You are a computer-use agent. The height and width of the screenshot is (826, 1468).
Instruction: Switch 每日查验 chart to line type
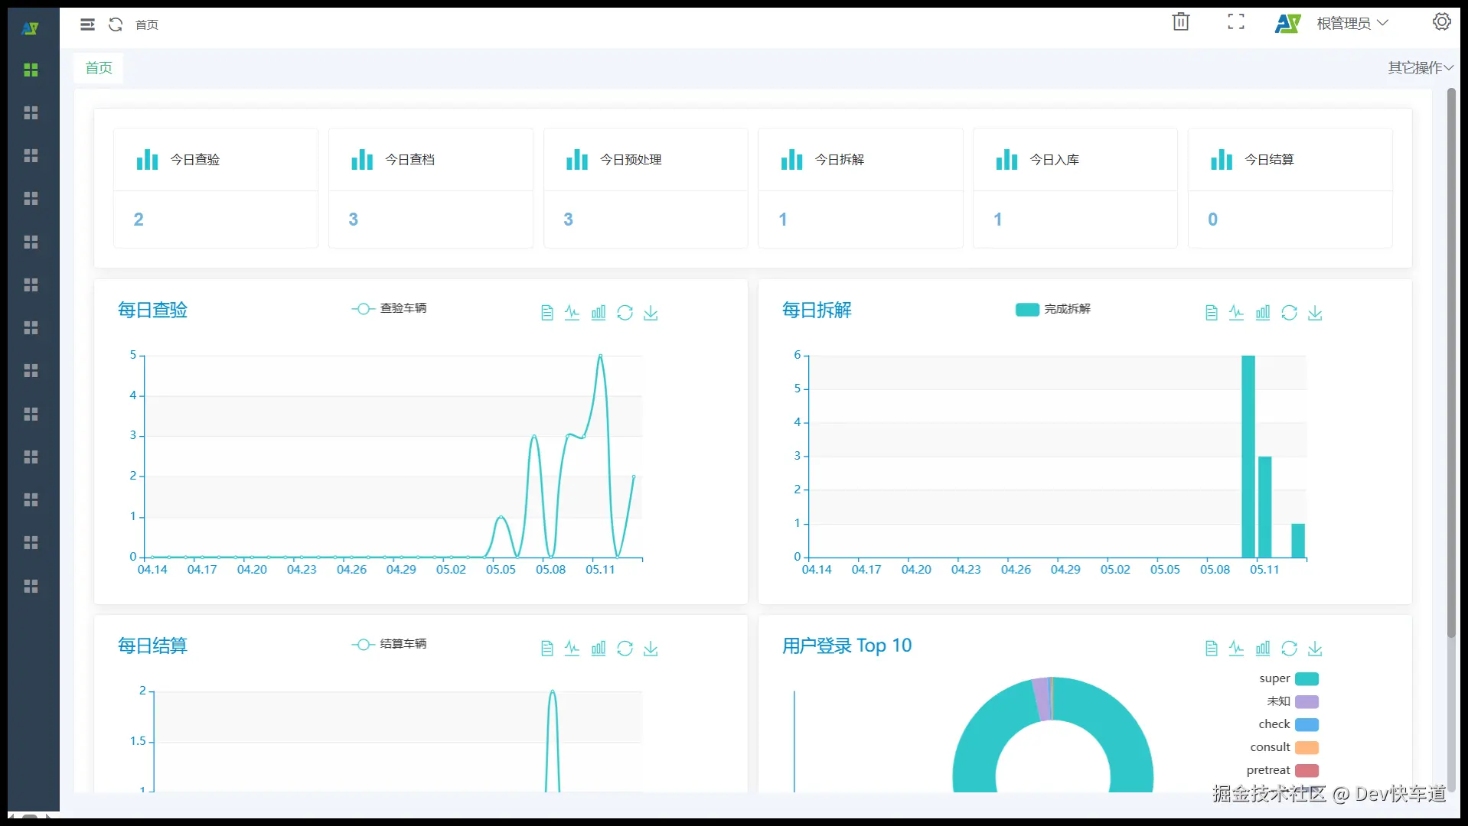pyautogui.click(x=573, y=313)
